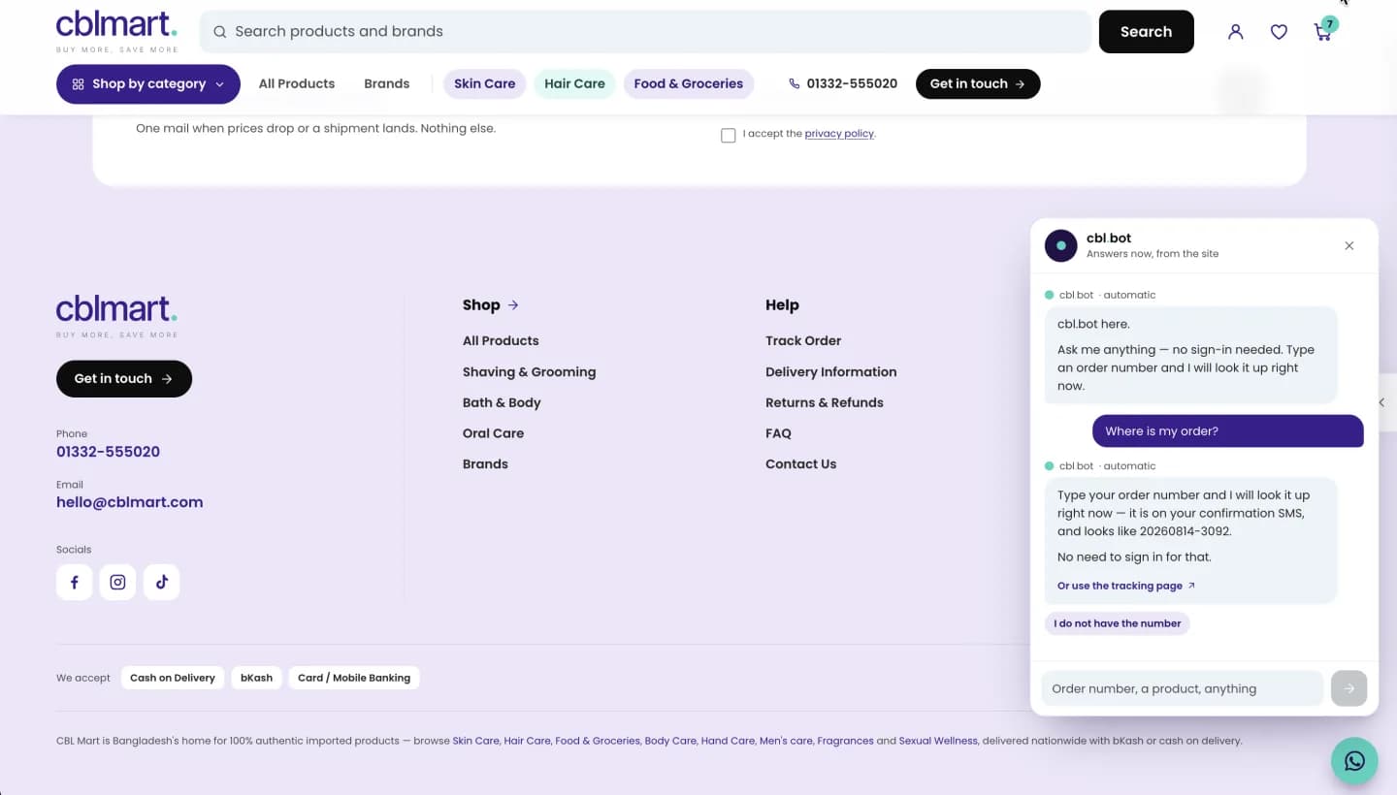This screenshot has height=795, width=1397.
Task: Open Returns & Refunds link
Action: point(825,403)
